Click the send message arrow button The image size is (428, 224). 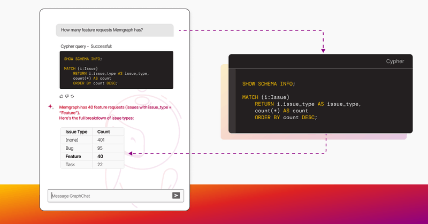click(176, 195)
